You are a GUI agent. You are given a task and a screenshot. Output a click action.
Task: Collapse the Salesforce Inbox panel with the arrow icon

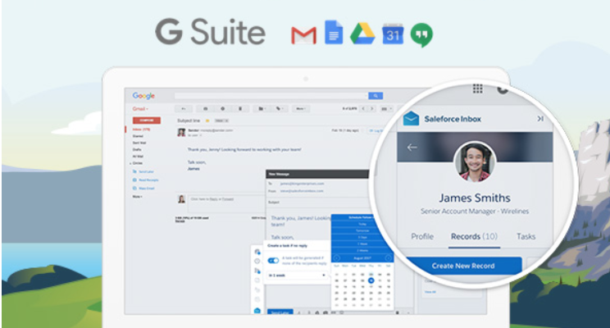click(540, 119)
